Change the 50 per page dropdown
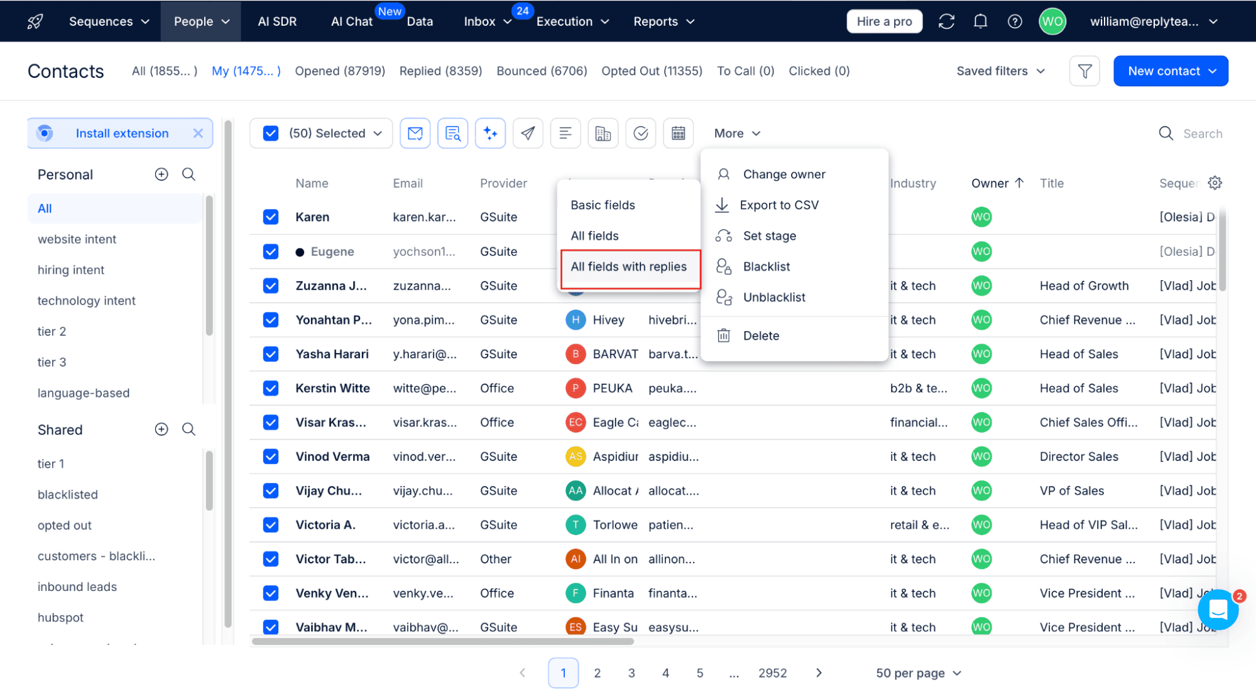Viewport: 1256px width, 699px height. pos(918,673)
